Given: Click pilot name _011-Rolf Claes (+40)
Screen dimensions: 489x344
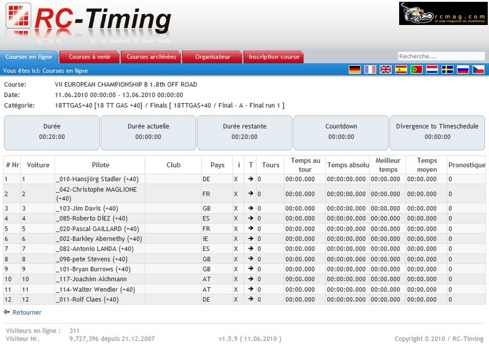Looking at the screenshot, I should click(87, 299).
